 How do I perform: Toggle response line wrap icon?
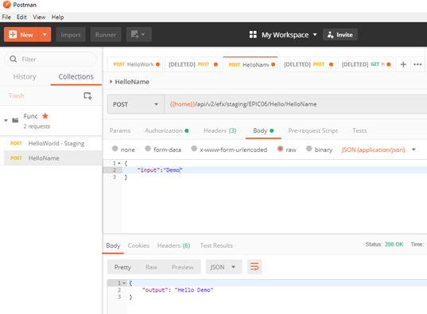coord(254,267)
